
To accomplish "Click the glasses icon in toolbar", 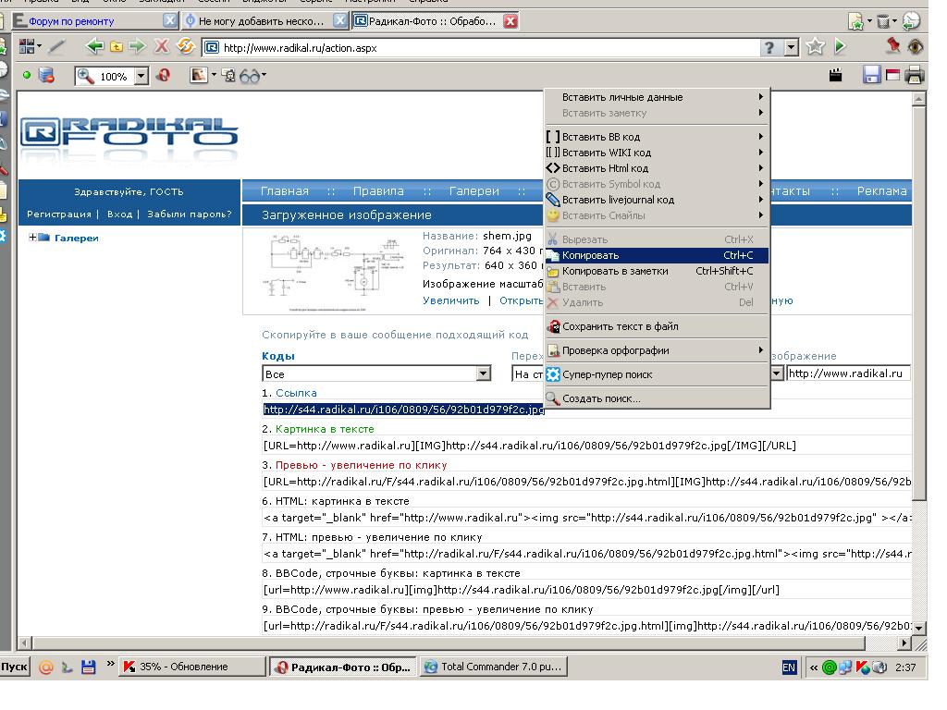I will pyautogui.click(x=252, y=77).
